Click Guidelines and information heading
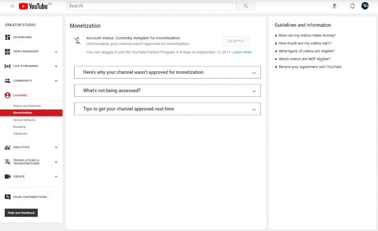This screenshot has height=231, width=378. [303, 25]
